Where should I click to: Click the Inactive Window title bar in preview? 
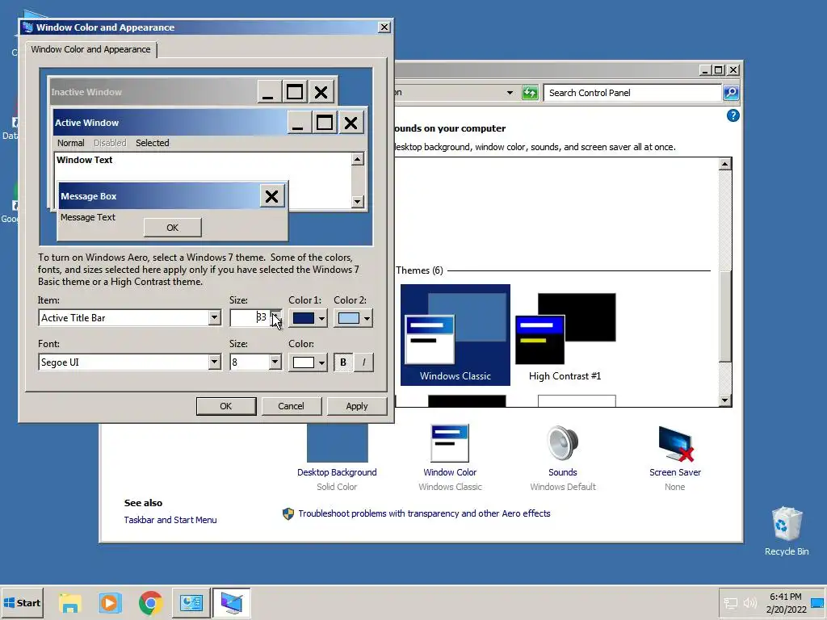click(x=153, y=92)
